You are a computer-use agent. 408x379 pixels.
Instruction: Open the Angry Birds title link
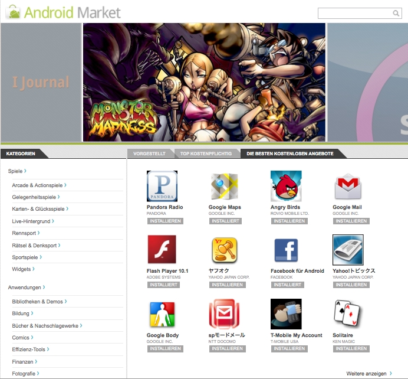tap(285, 207)
